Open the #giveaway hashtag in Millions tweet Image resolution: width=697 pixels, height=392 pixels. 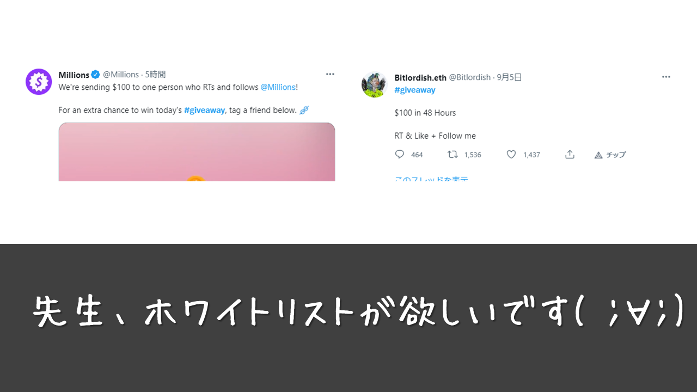[205, 110]
